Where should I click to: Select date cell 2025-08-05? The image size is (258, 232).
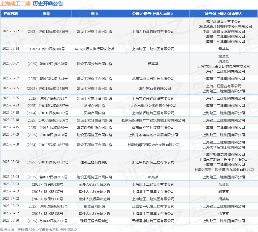(x=11, y=88)
